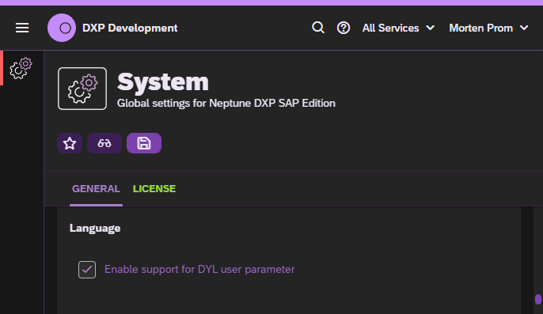The image size is (543, 314).
Task: Click the Global settings for Neptune DXP subtitle
Action: click(226, 103)
